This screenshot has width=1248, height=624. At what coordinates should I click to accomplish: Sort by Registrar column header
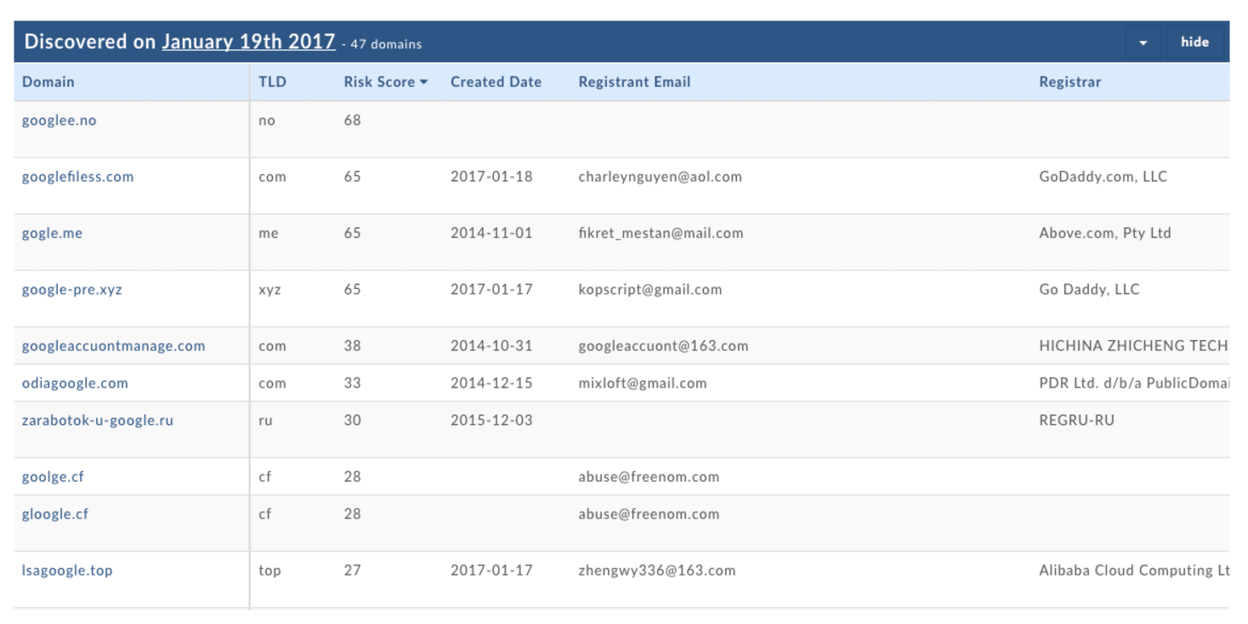coord(1069,82)
